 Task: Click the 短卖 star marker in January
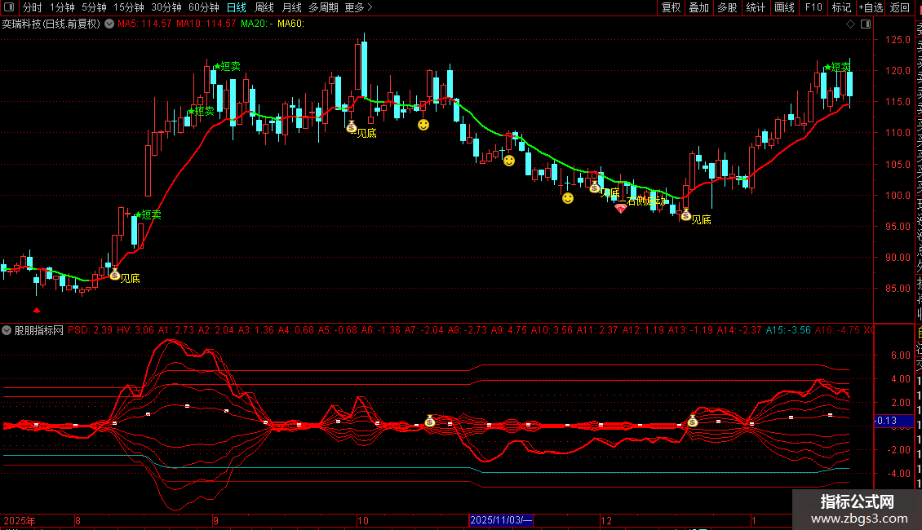pyautogui.click(x=828, y=68)
